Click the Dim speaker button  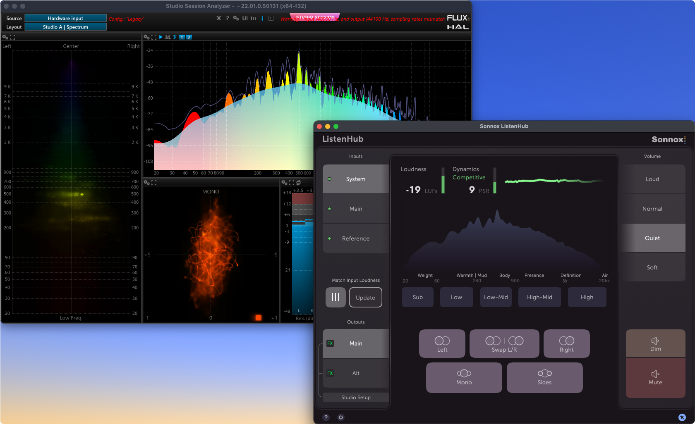656,343
